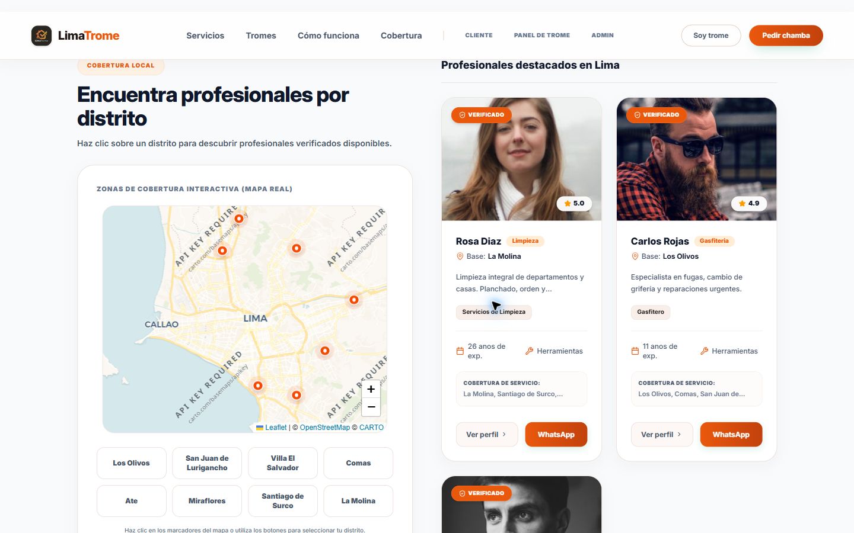Choose the Santiago de Surco district button

pyautogui.click(x=283, y=501)
